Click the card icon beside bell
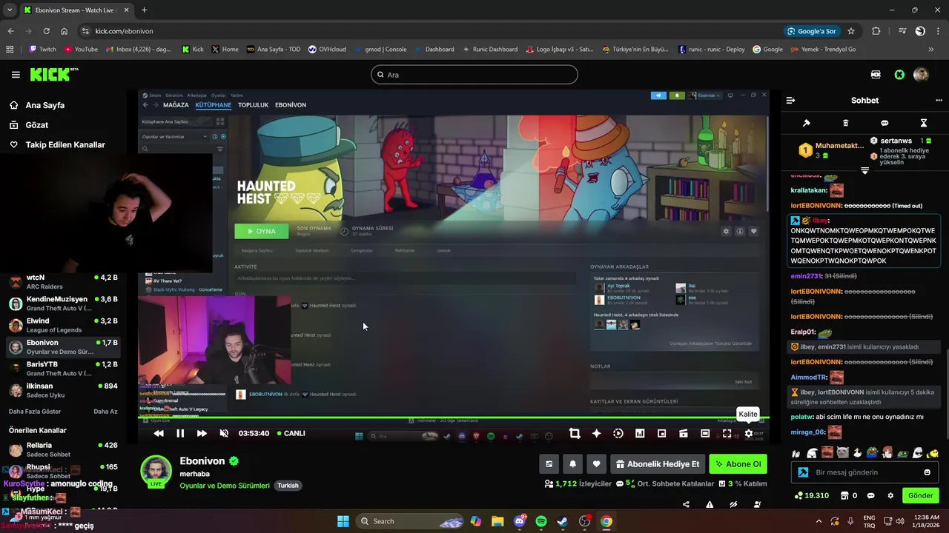The width and height of the screenshot is (949, 533). 549,464
